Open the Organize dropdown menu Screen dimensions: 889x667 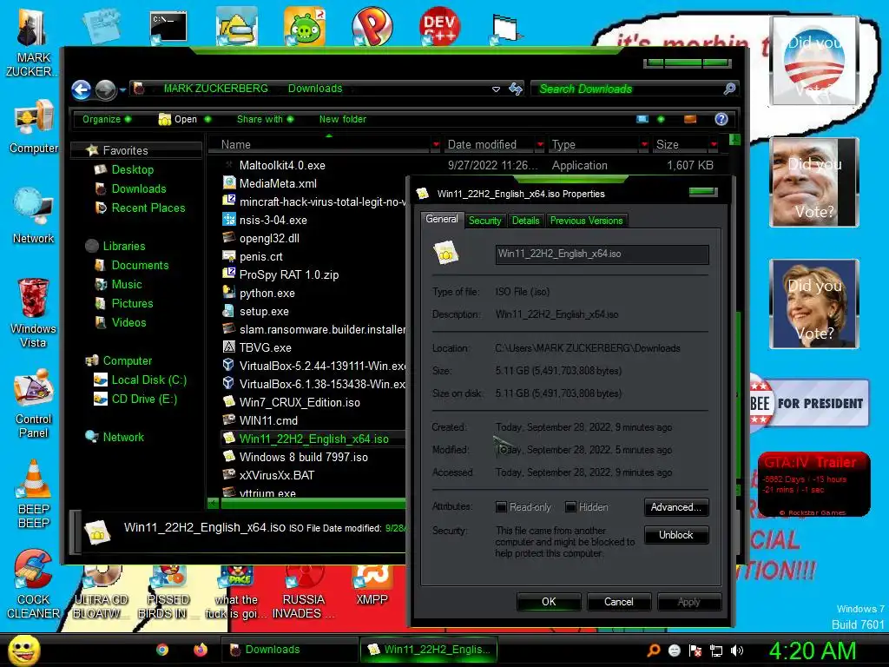pos(107,119)
